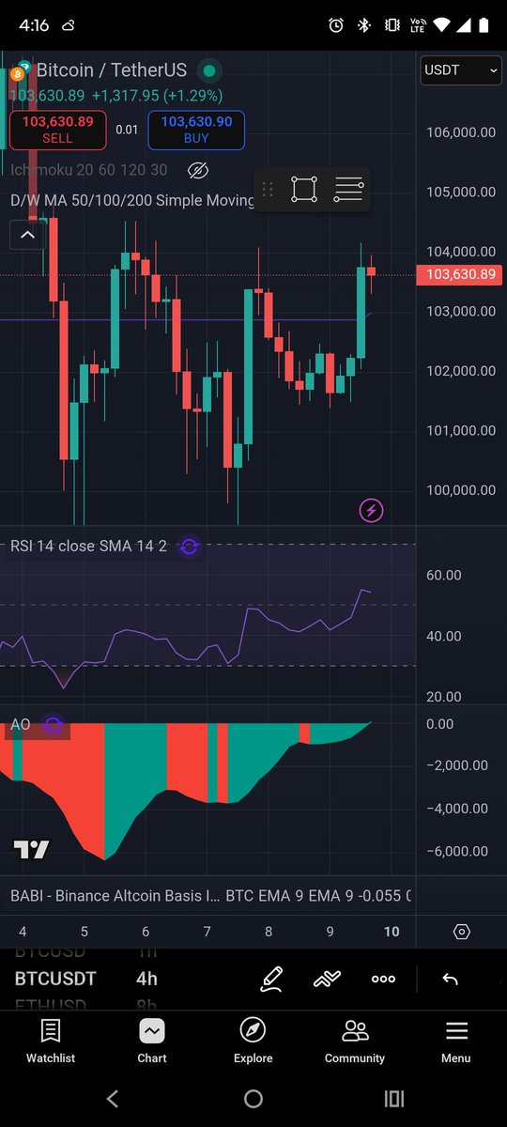Tap the SELL 103,630.89 button

point(57,130)
